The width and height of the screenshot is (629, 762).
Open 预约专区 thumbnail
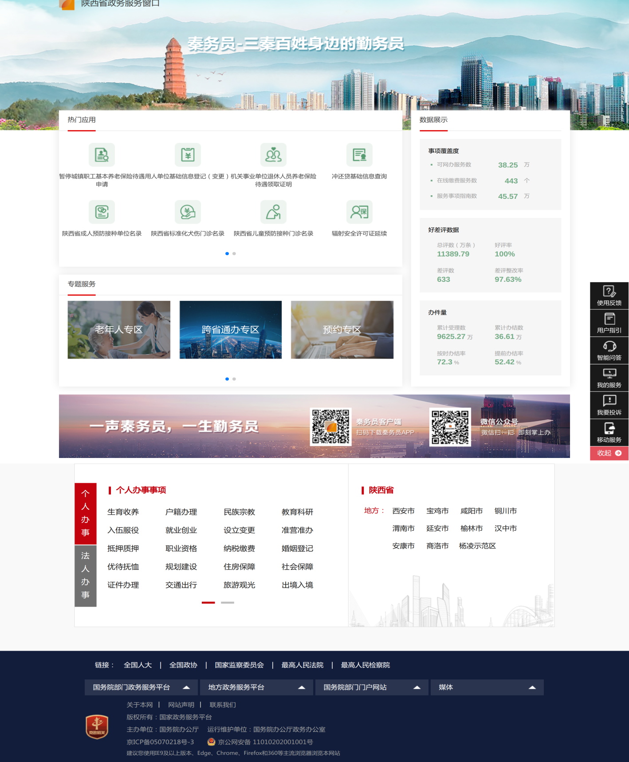(x=342, y=330)
